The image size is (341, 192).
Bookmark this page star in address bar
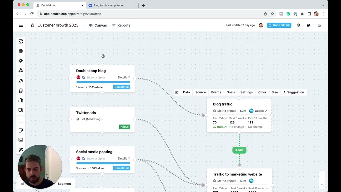pos(272,14)
